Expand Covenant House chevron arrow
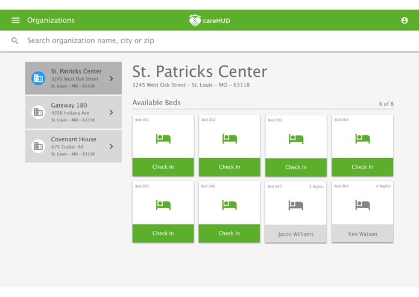 [112, 146]
